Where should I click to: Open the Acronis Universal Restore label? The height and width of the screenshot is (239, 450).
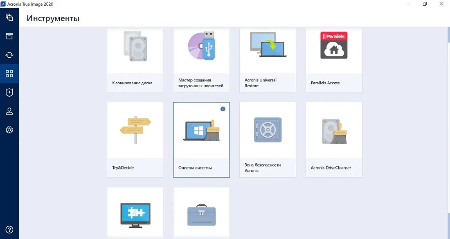pyautogui.click(x=261, y=83)
